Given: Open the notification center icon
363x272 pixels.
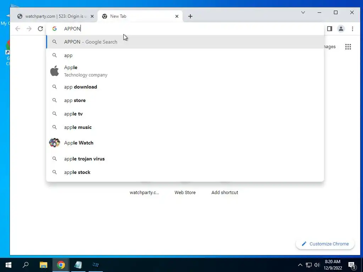Looking at the screenshot, I should pyautogui.click(x=352, y=265).
